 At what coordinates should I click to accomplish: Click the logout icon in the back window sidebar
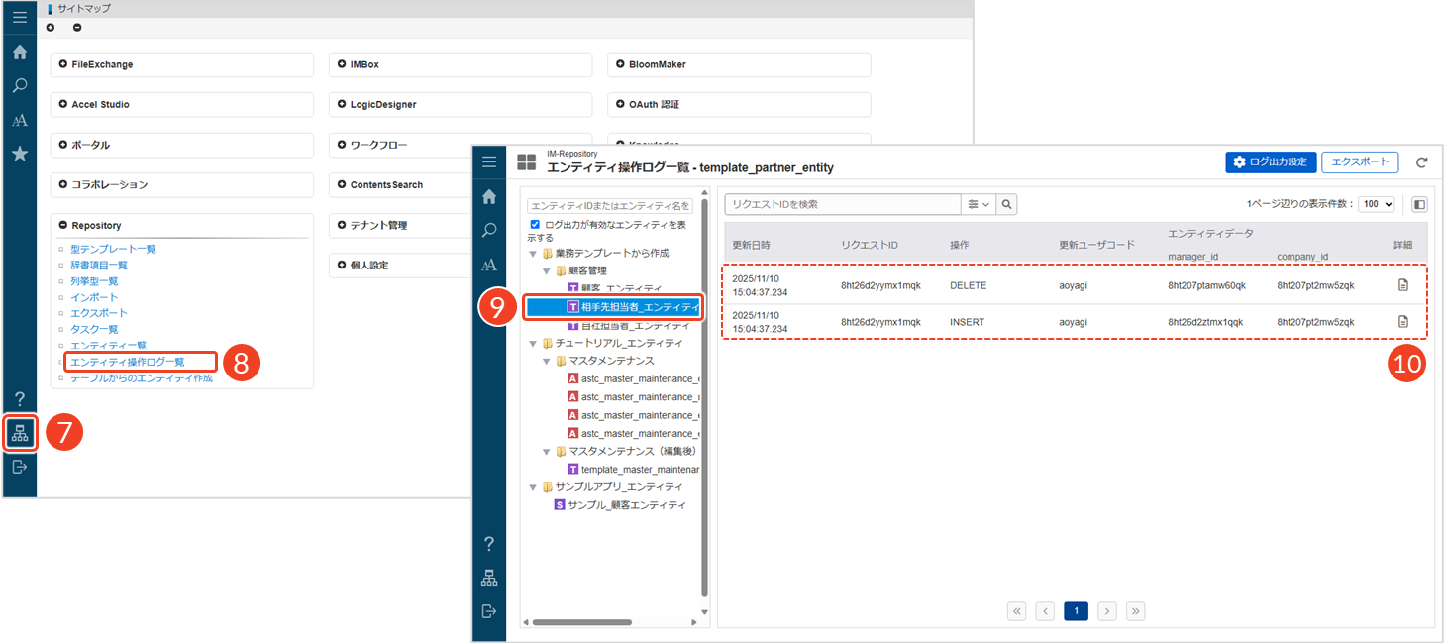pyautogui.click(x=20, y=467)
